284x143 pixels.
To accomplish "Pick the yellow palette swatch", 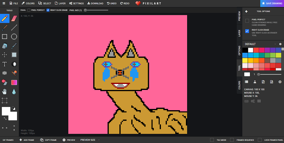I will [x=245, y=60].
